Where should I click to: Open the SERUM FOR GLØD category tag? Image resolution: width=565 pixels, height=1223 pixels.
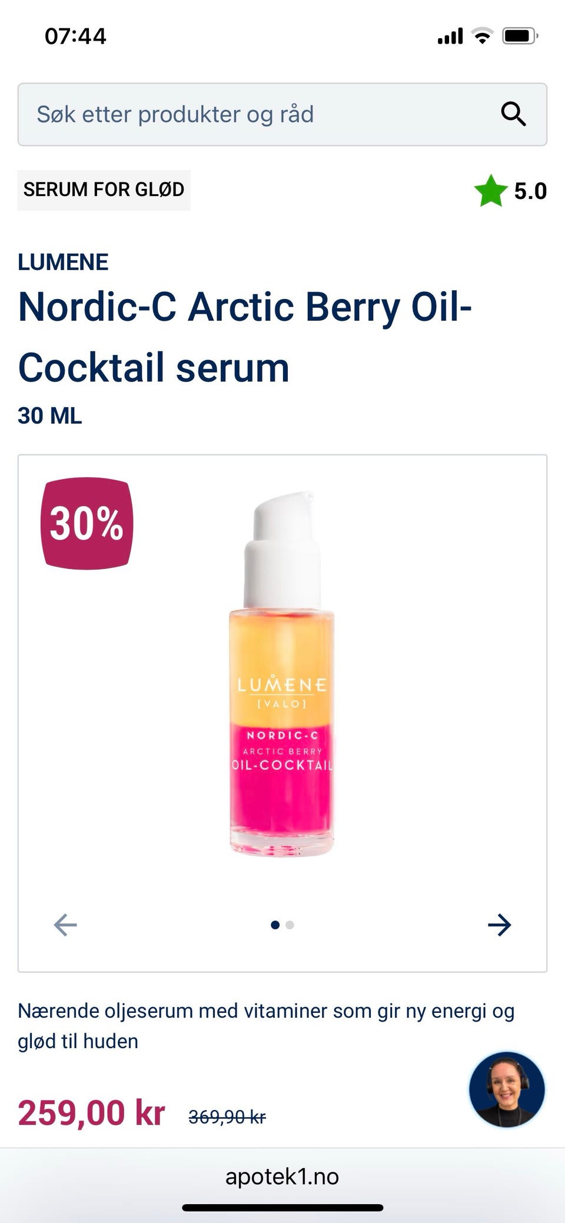104,190
